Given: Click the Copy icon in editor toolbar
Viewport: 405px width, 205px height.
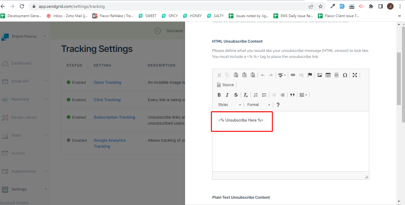Looking at the screenshot, I should pyautogui.click(x=227, y=75).
